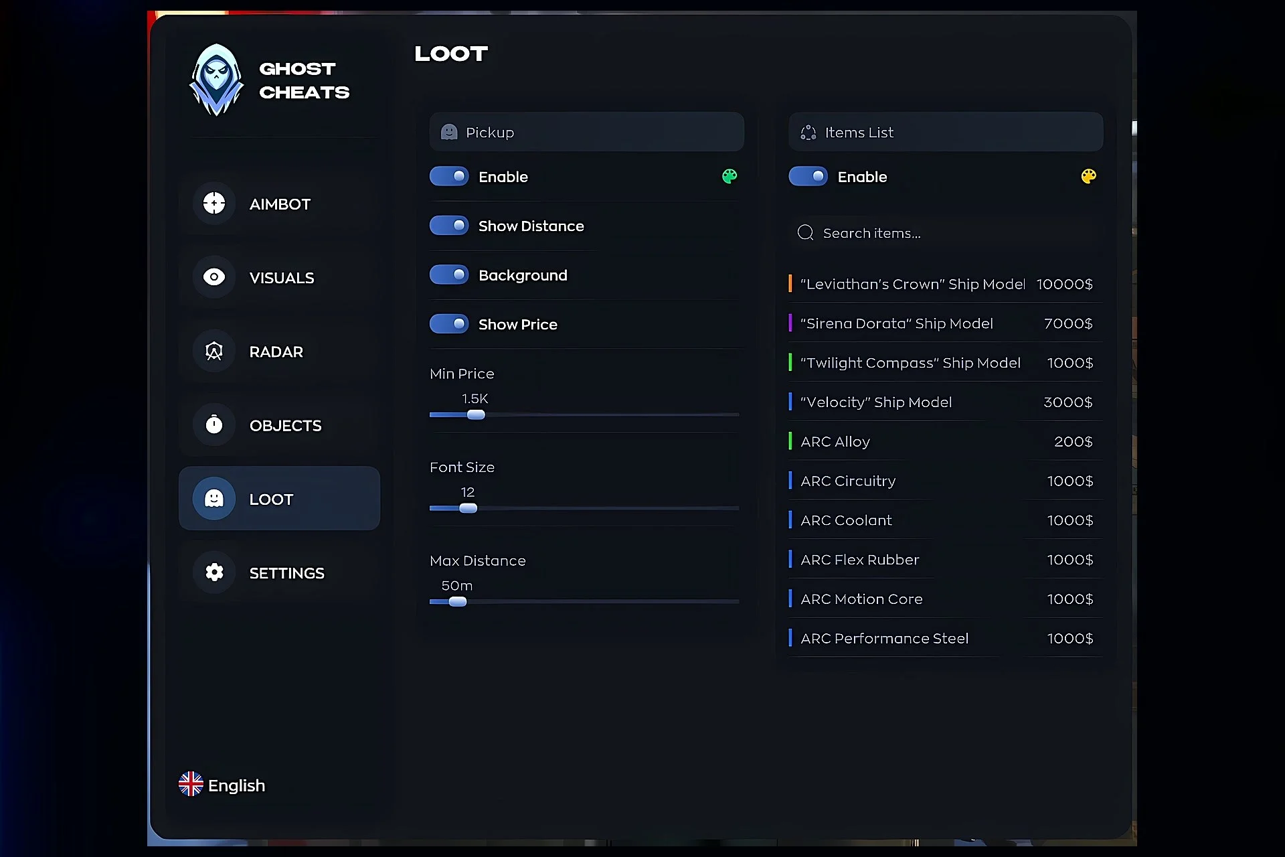Image resolution: width=1285 pixels, height=857 pixels.
Task: Toggle Items List Enable switch
Action: tap(808, 176)
